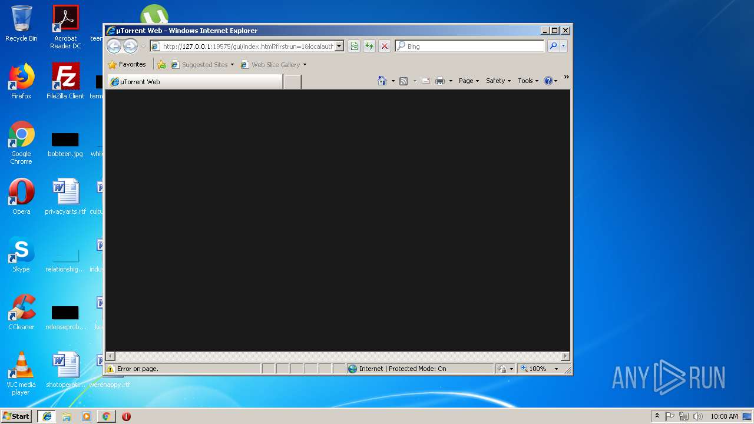Open Suggested Sites link

pos(202,65)
